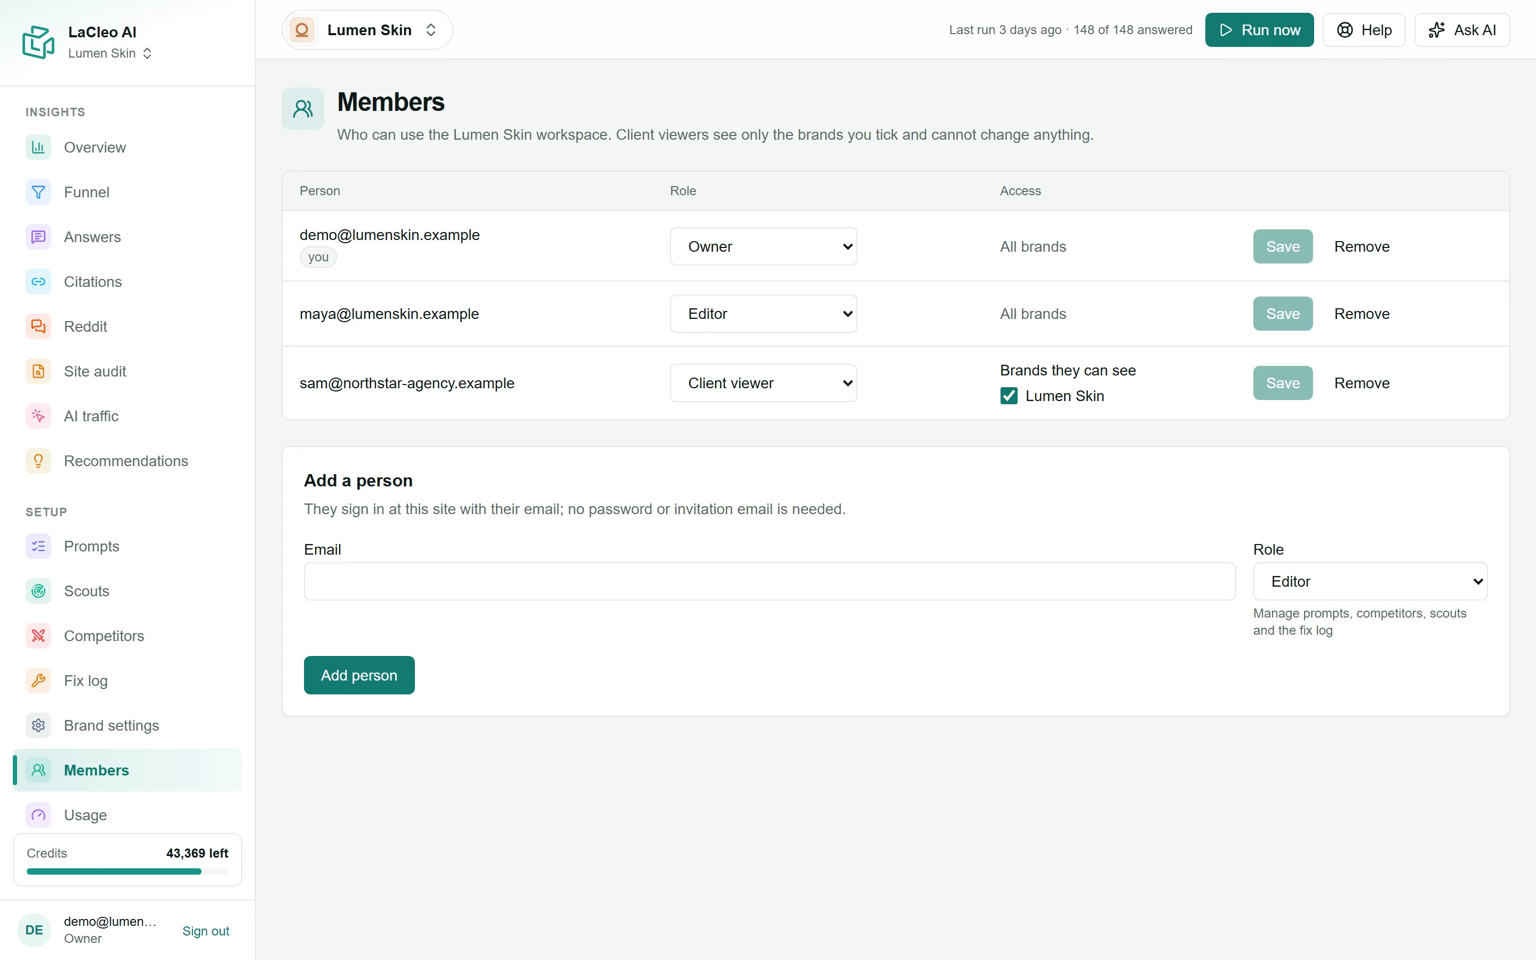Open the Prompts checklist icon
1536x960 pixels.
38,546
